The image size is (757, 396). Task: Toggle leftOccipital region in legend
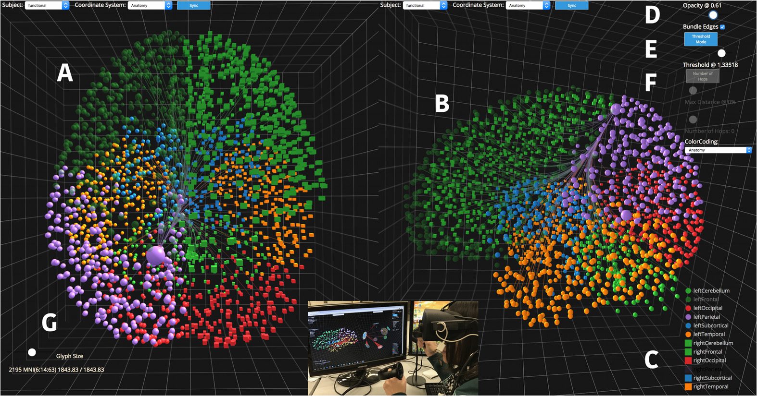click(704, 308)
